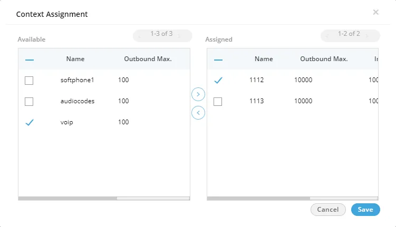Viewport: 396px width, 227px height.
Task: Select the voip name cell
Action: (66, 122)
